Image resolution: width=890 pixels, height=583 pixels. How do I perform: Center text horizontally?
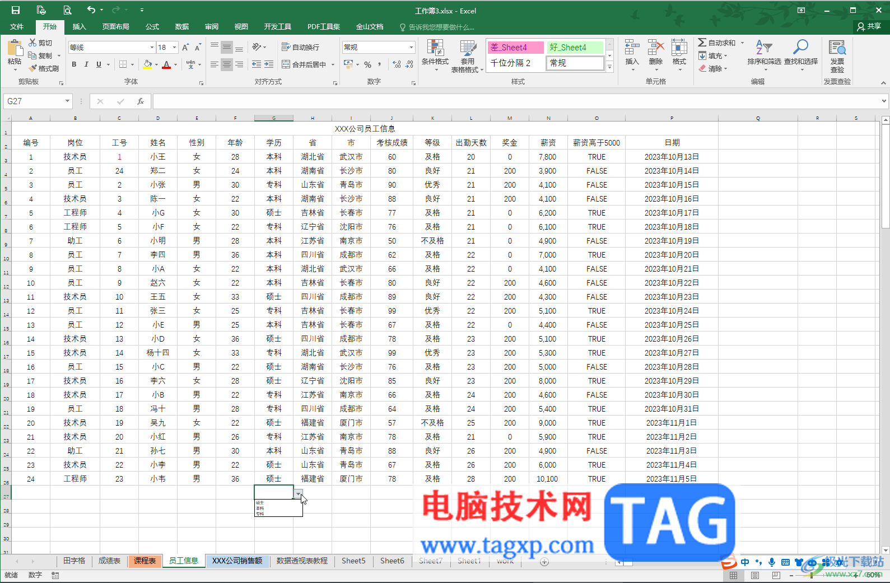point(227,64)
